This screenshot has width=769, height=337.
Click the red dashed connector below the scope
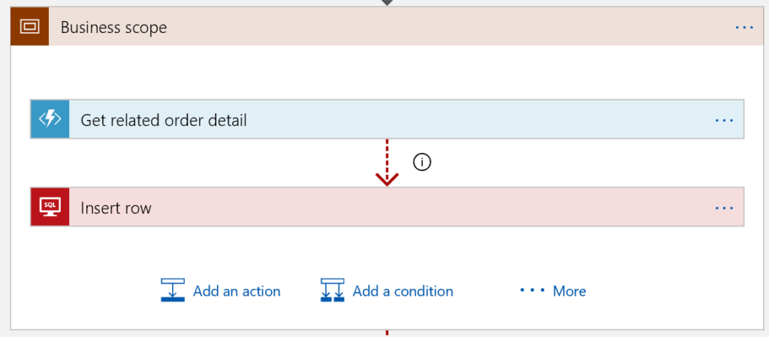pyautogui.click(x=387, y=332)
